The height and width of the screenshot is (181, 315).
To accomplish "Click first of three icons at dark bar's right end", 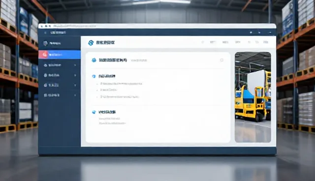I will 251,32.
